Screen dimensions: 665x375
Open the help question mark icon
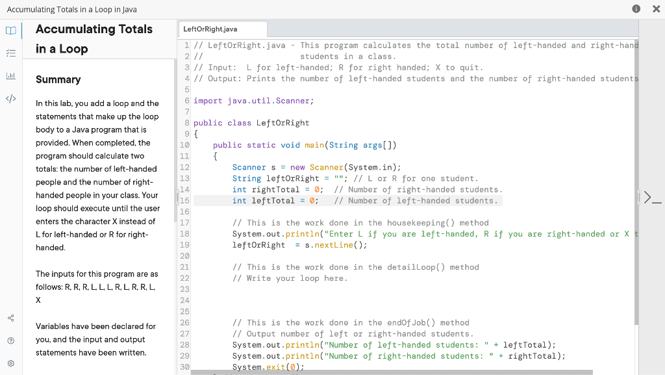(x=11, y=341)
